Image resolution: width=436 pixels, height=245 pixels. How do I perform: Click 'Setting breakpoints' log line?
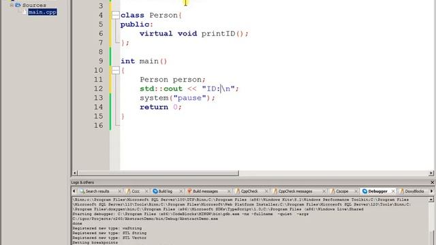click(x=95, y=242)
